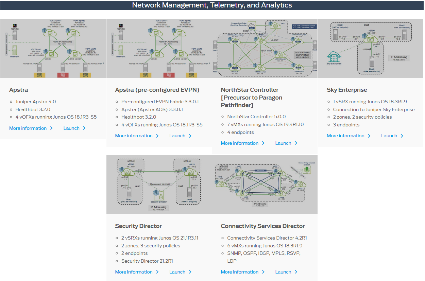
Task: Select the Apstra topology diagram thumbnail
Action: [53, 48]
